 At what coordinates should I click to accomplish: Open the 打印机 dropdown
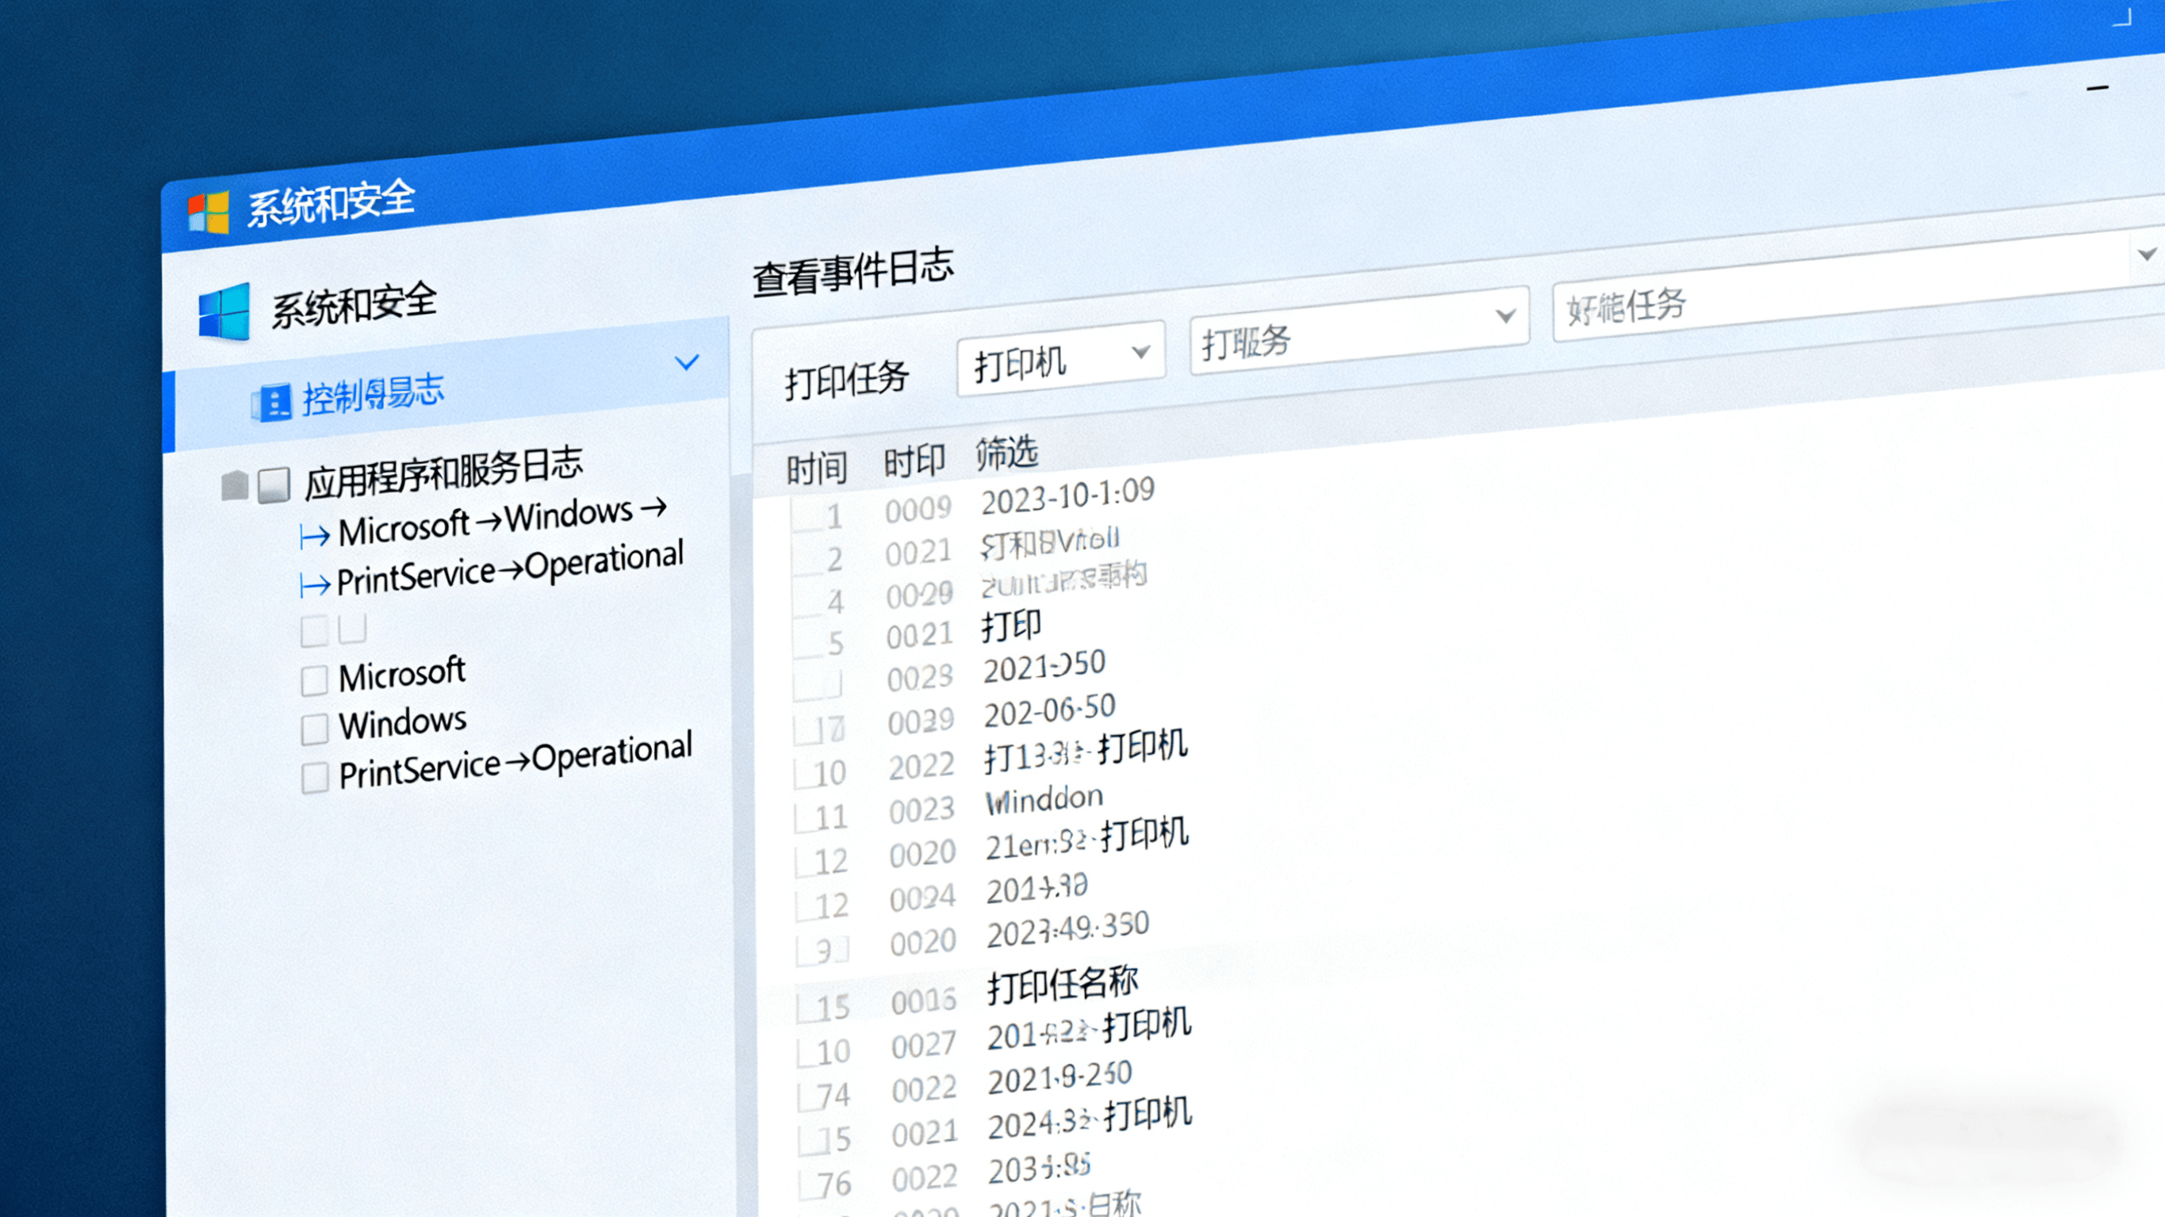click(1060, 359)
